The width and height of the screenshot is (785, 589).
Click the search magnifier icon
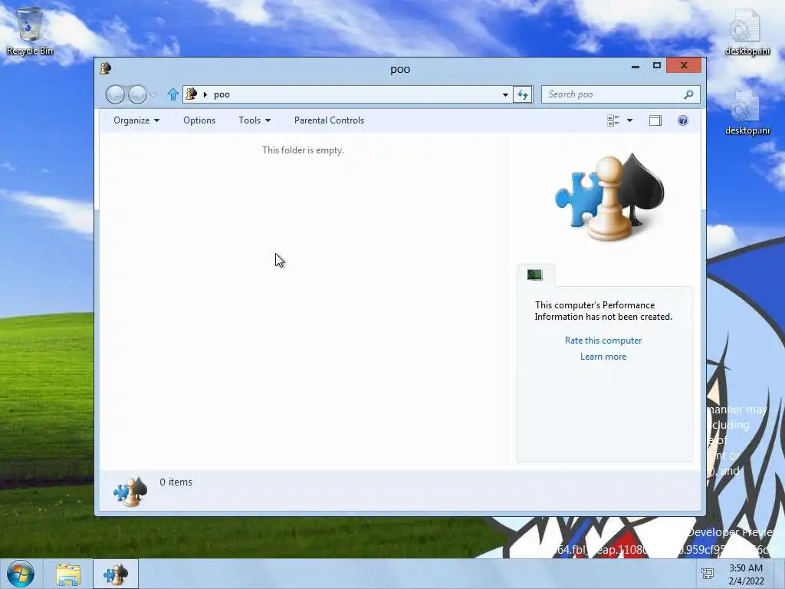(x=688, y=94)
